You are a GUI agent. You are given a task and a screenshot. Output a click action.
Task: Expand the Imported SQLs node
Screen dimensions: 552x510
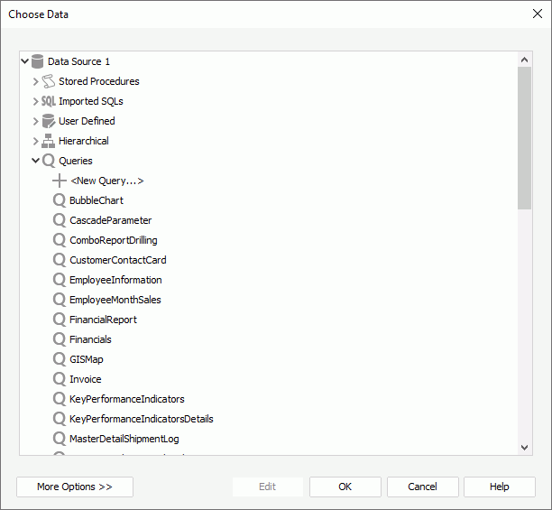pyautogui.click(x=35, y=101)
